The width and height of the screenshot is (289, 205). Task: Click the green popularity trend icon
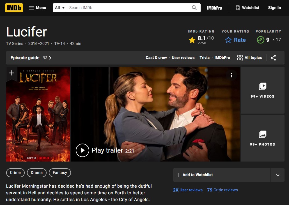point(260,40)
